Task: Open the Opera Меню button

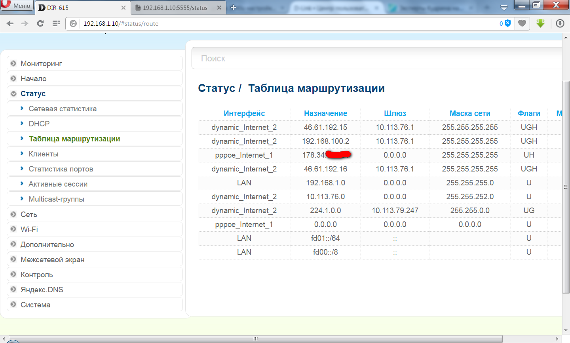Action: tap(17, 6)
